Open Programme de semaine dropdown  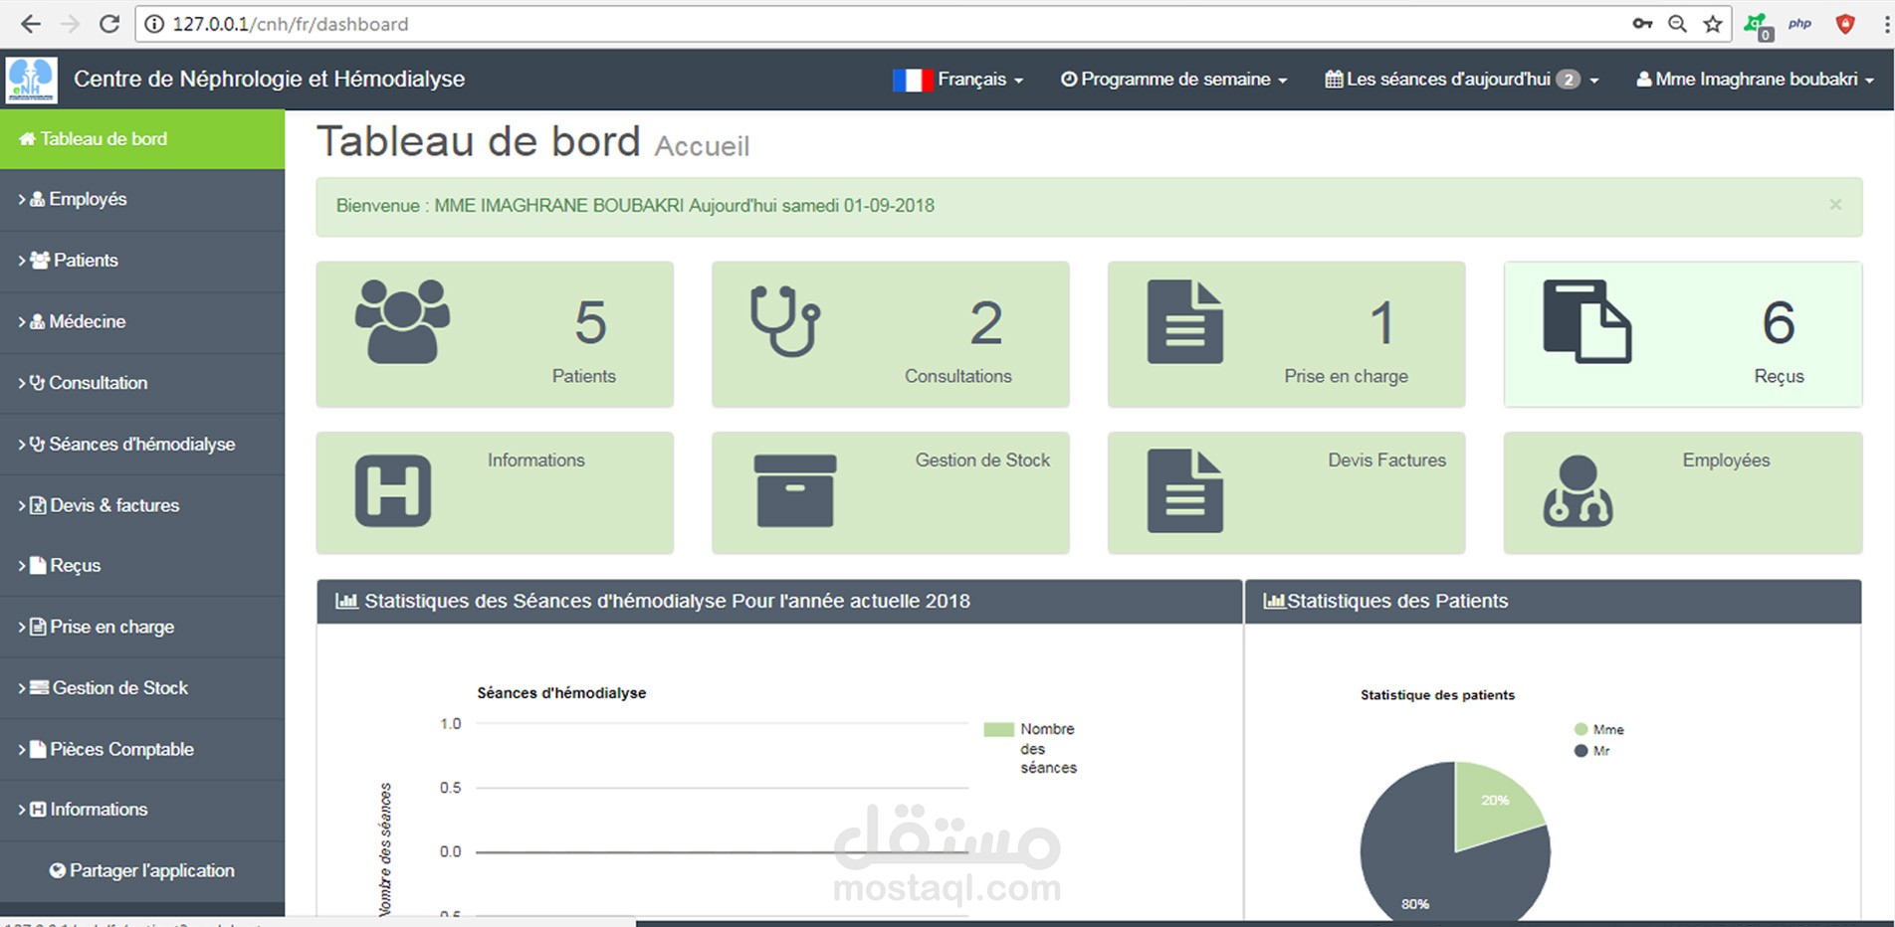(x=1174, y=80)
